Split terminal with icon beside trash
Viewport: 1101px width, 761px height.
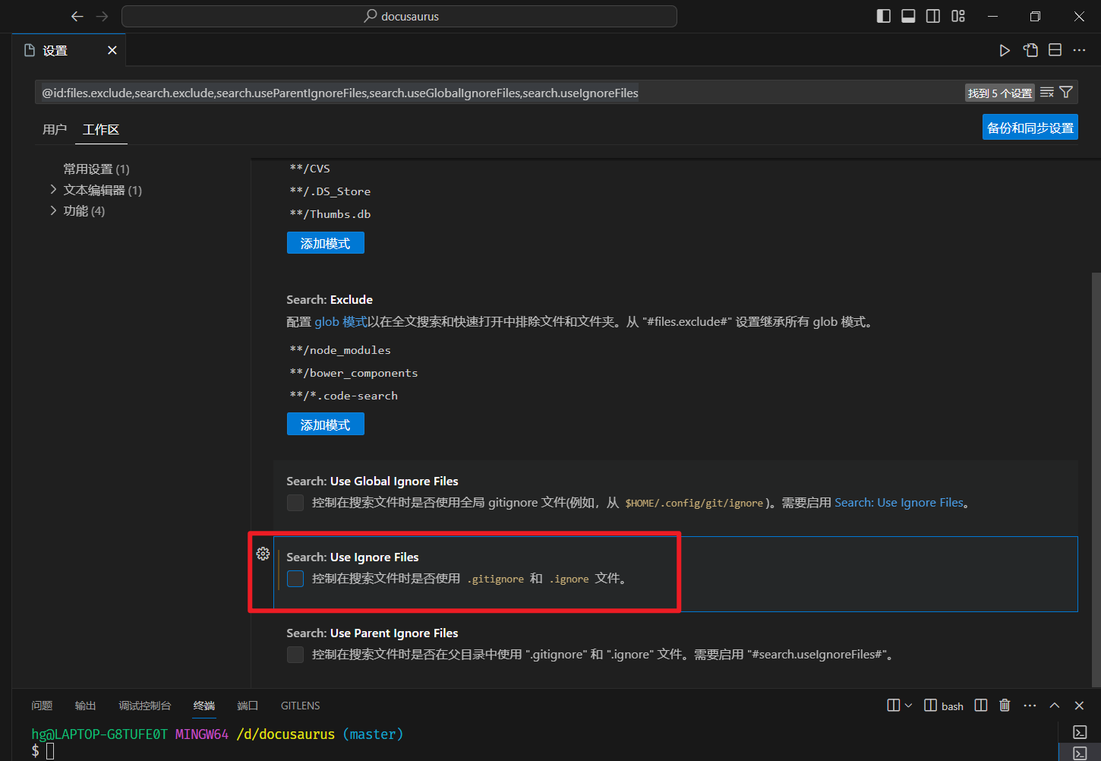981,706
